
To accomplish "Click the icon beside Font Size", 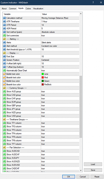I will tap(4, 56).
